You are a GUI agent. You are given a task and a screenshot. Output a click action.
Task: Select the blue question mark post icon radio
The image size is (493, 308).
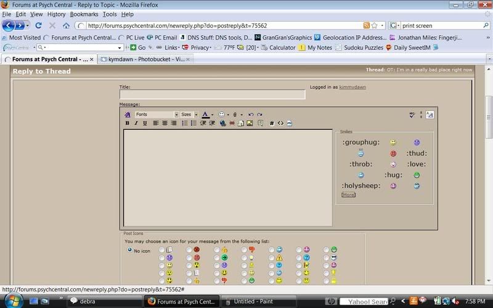(x=299, y=257)
